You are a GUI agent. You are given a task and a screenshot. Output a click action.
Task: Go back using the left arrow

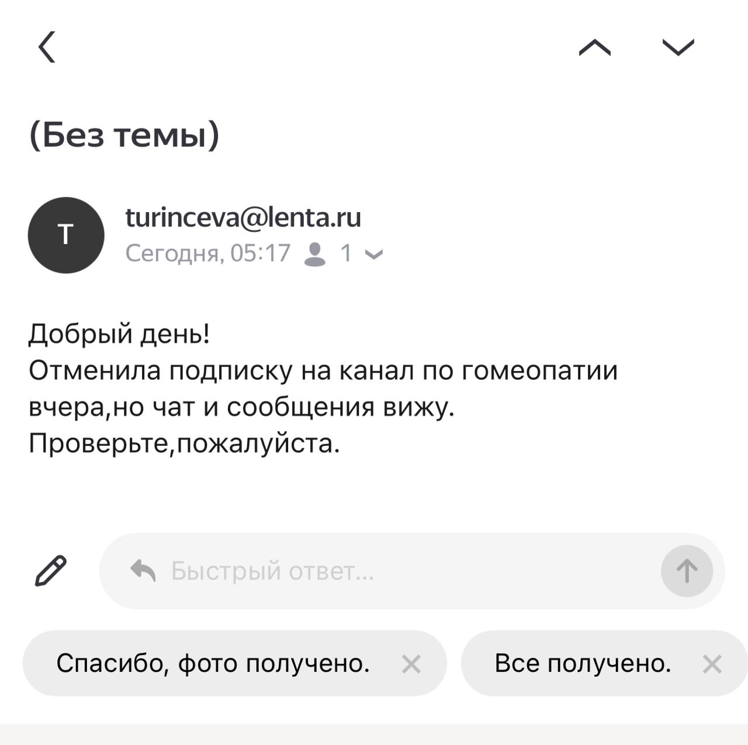pyautogui.click(x=47, y=47)
